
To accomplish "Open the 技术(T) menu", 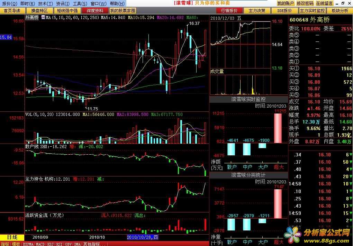I will point(45,3).
